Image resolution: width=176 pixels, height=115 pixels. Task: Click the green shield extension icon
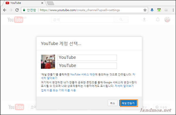(159, 10)
